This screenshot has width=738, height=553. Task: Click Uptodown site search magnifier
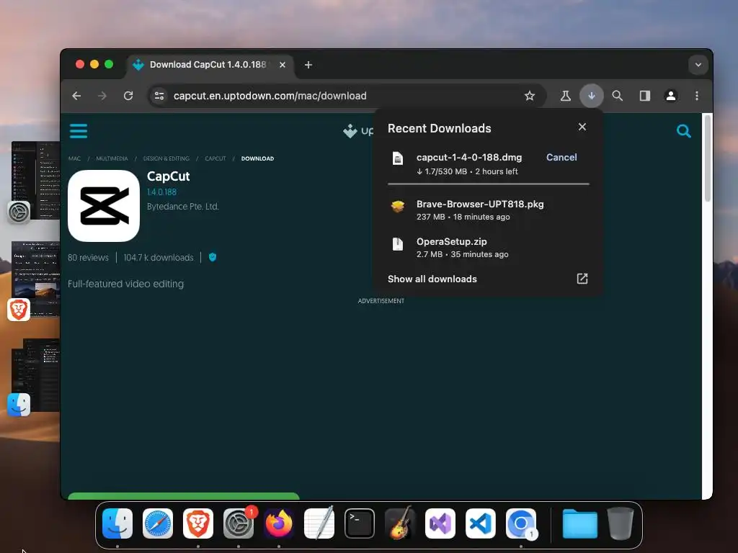click(x=683, y=131)
